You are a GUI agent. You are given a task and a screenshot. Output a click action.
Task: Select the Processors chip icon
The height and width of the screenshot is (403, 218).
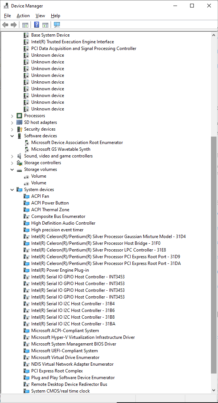pos(19,116)
